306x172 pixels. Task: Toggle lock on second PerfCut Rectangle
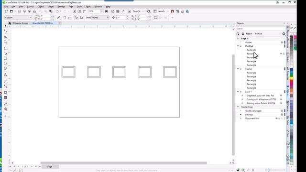284,54
